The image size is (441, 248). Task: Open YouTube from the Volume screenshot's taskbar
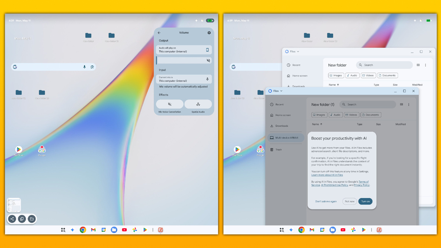[124, 230]
